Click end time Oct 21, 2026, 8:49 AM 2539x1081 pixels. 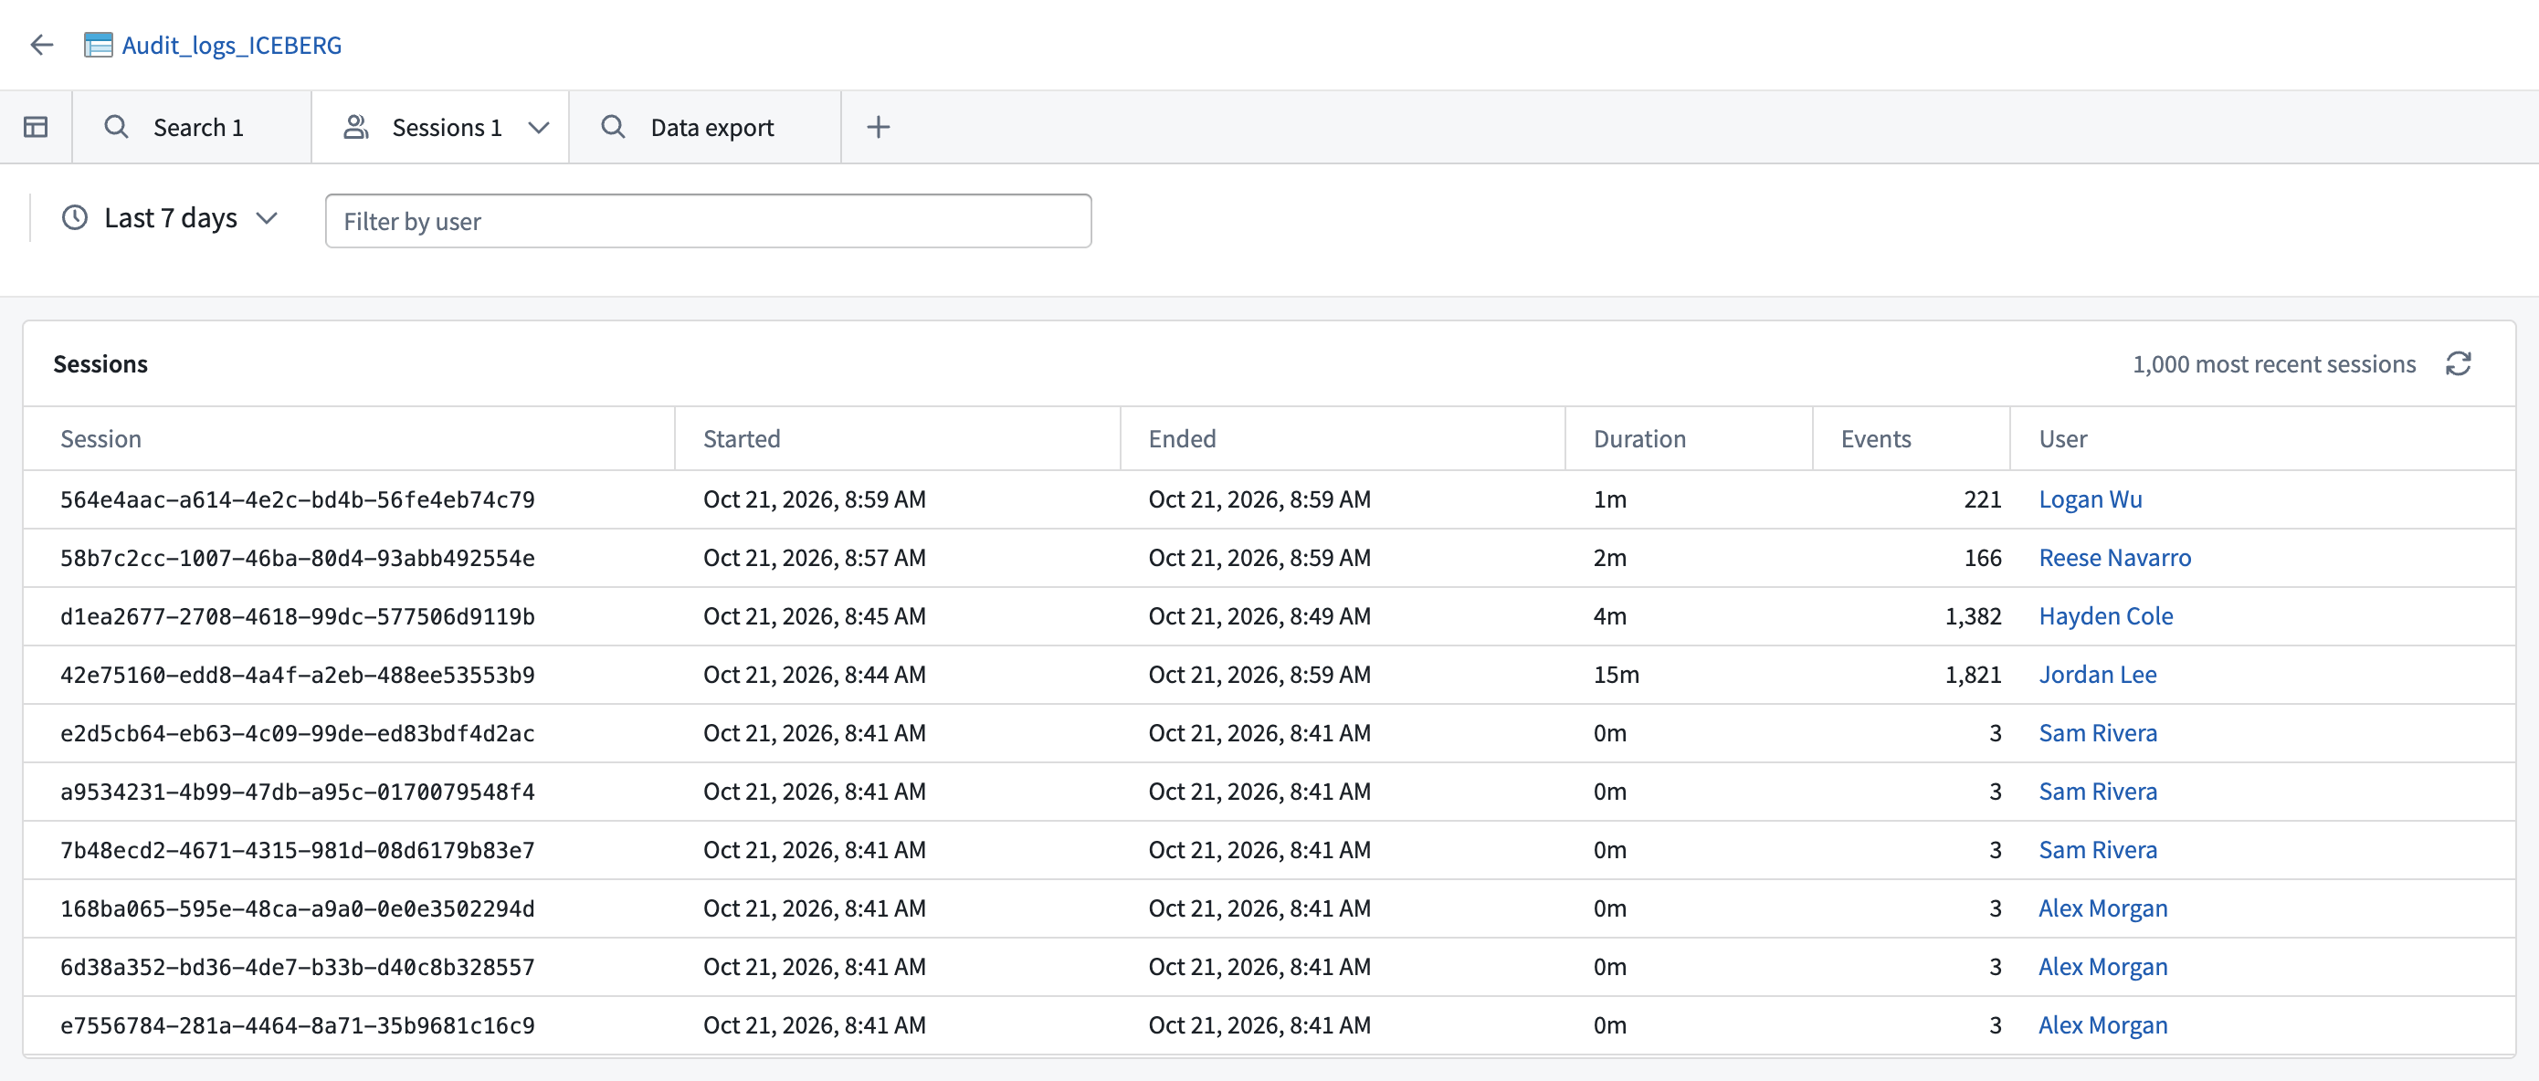click(1259, 616)
